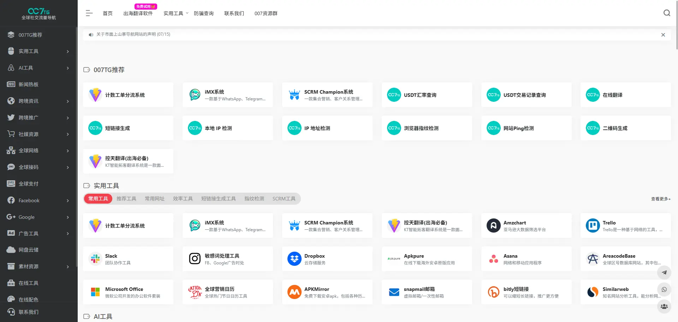This screenshot has width=678, height=322.
Task: Select the AI工具 sidebar icon
Action: [11, 68]
